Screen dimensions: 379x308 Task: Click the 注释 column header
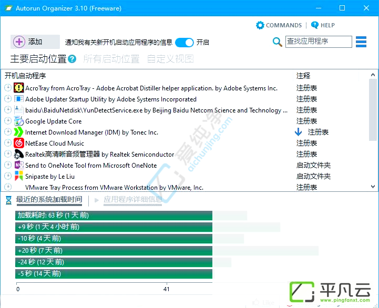tap(303, 76)
